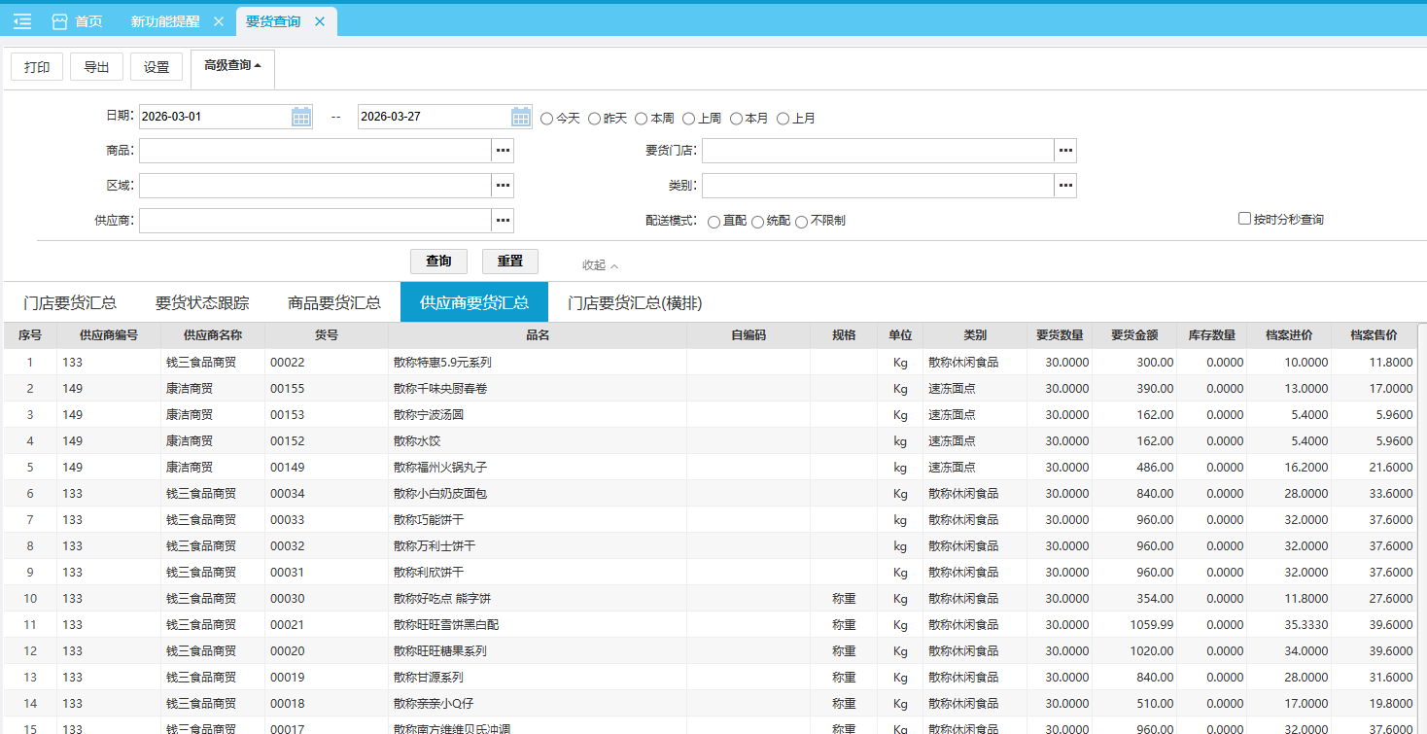Screen dimensions: 1427x734
Task: Click the ellipsis button beside 商品 field
Action: click(503, 151)
